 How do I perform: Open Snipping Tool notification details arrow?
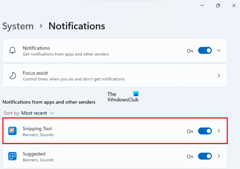click(x=219, y=131)
